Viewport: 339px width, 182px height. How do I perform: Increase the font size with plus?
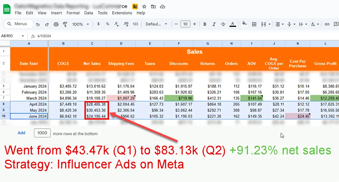point(195,24)
